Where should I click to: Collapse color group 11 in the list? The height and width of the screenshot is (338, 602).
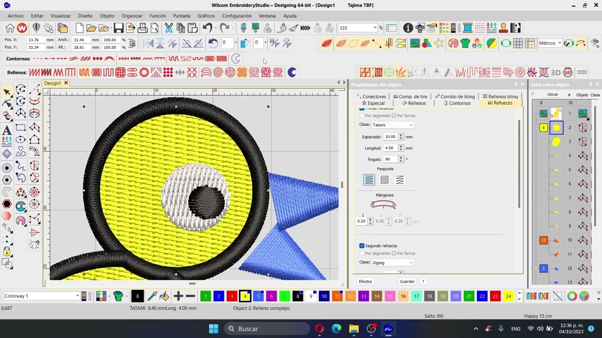point(536,240)
